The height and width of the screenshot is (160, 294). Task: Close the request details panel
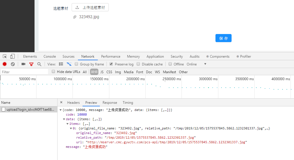pos(61,102)
